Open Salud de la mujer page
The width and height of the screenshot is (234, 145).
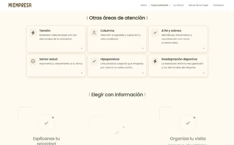198,5
